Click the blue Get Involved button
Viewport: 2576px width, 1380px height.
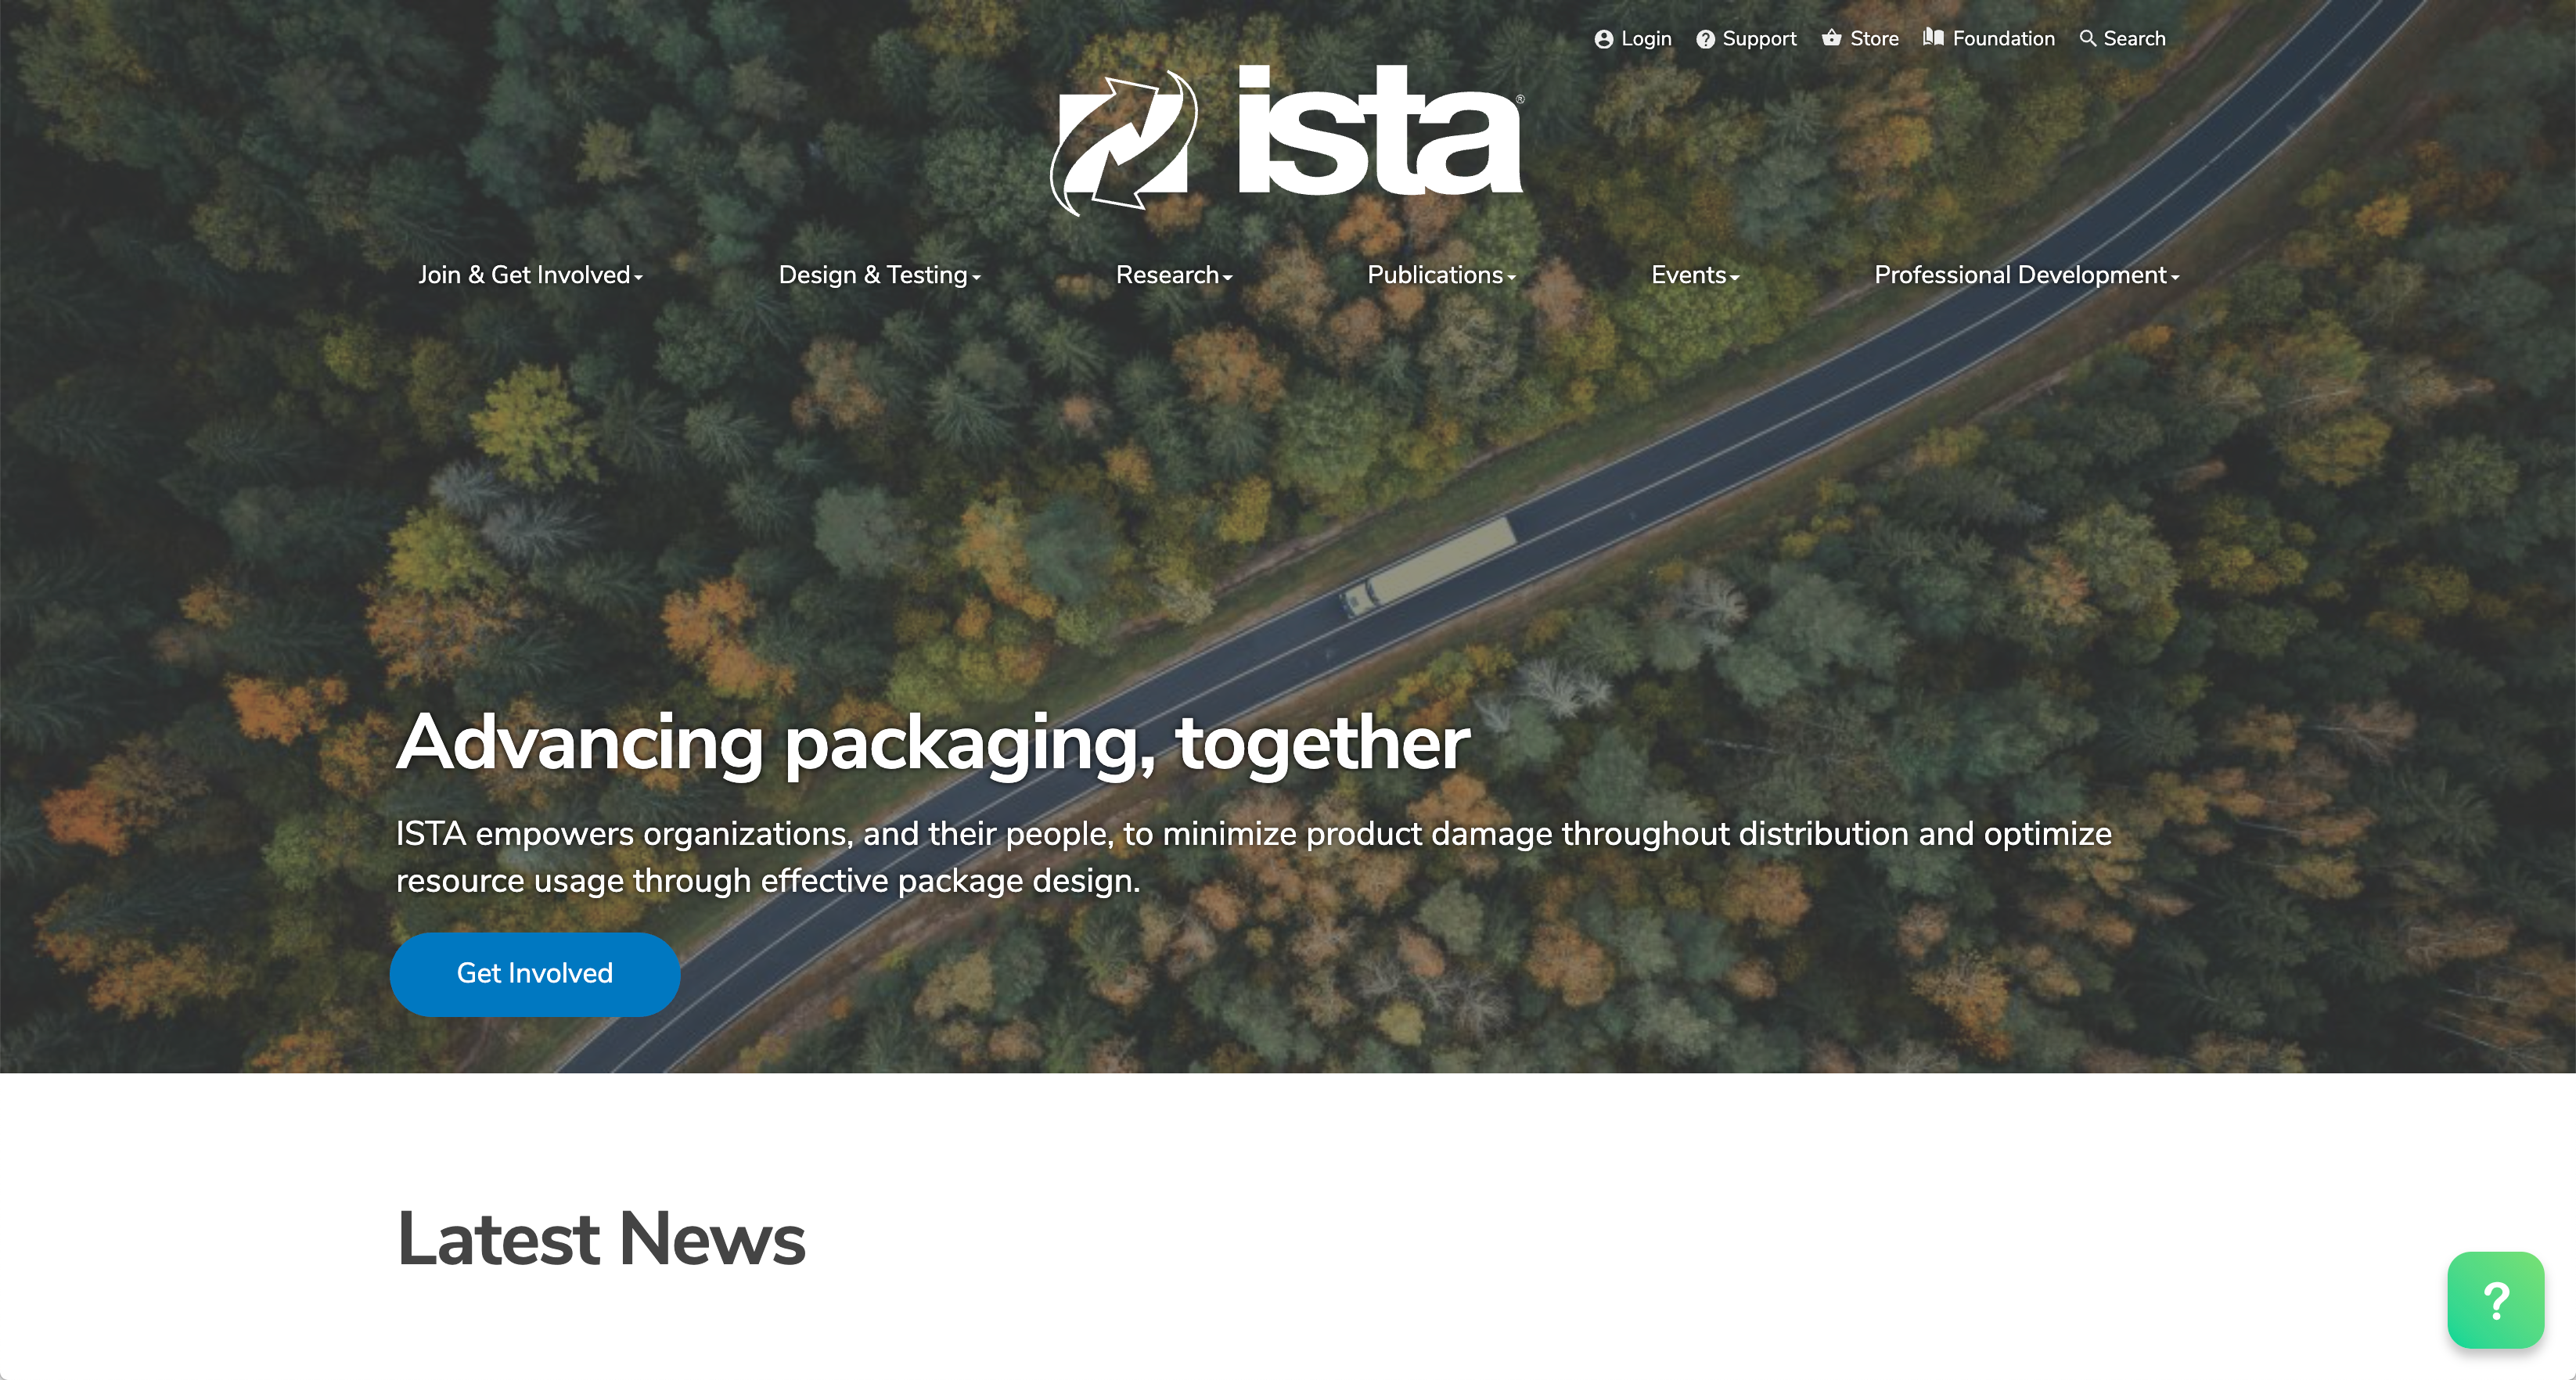[535, 974]
